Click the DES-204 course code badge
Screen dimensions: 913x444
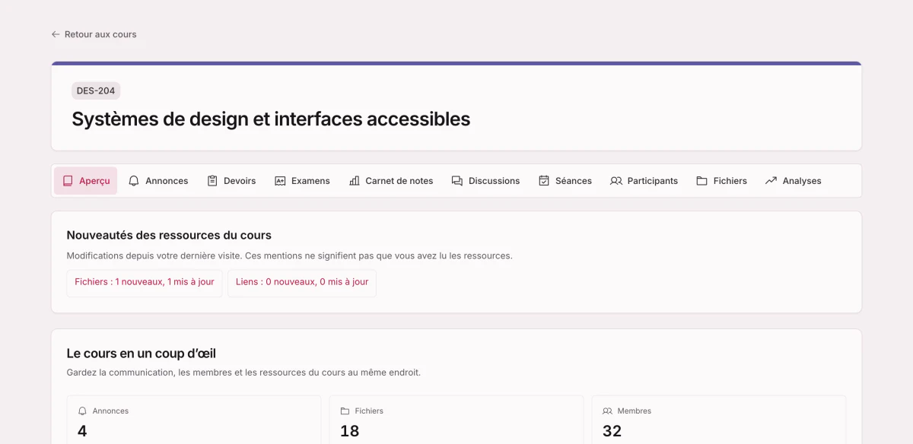tap(96, 90)
